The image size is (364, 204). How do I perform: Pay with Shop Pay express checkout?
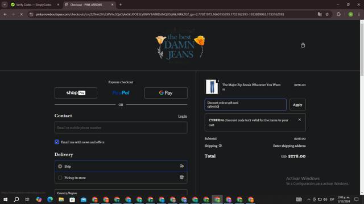[x=76, y=93]
